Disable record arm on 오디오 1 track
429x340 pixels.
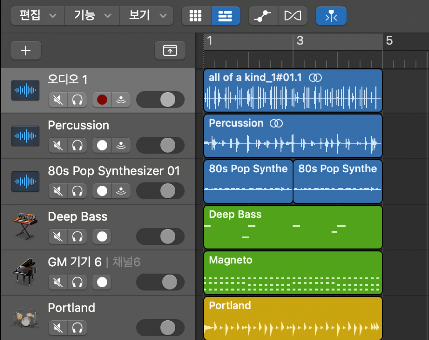(102, 100)
